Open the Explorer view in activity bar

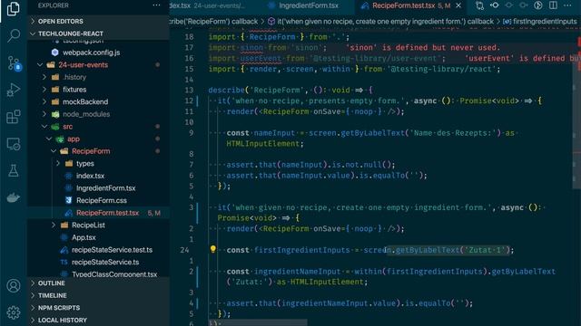coord(14,9)
